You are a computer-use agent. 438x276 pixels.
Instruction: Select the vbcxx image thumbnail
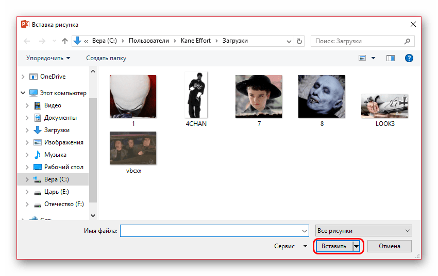pyautogui.click(x=133, y=149)
